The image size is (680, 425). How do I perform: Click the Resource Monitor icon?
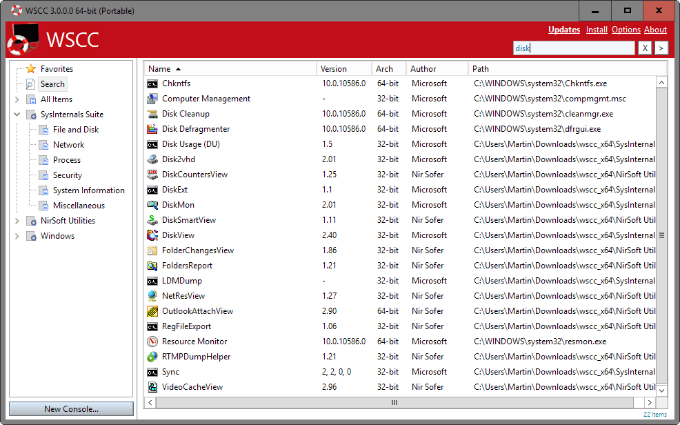(x=152, y=342)
